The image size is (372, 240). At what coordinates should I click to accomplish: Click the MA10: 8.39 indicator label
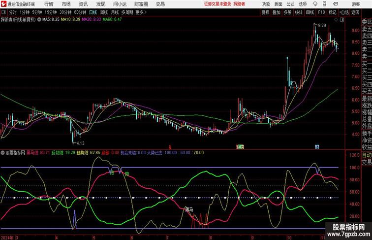click(70, 20)
